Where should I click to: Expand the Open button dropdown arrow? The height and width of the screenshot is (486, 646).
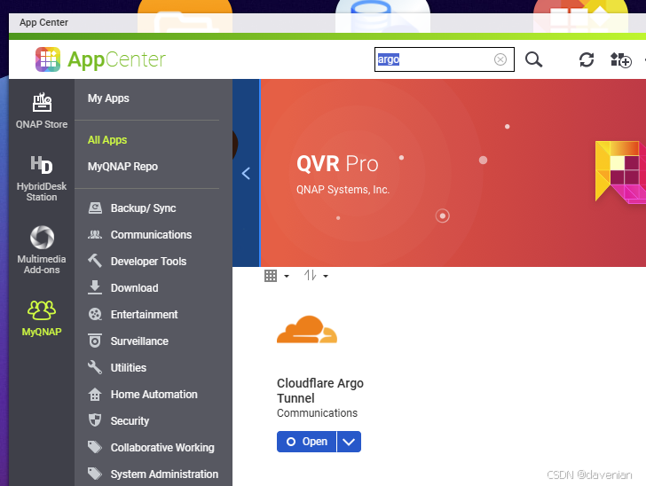(x=349, y=442)
